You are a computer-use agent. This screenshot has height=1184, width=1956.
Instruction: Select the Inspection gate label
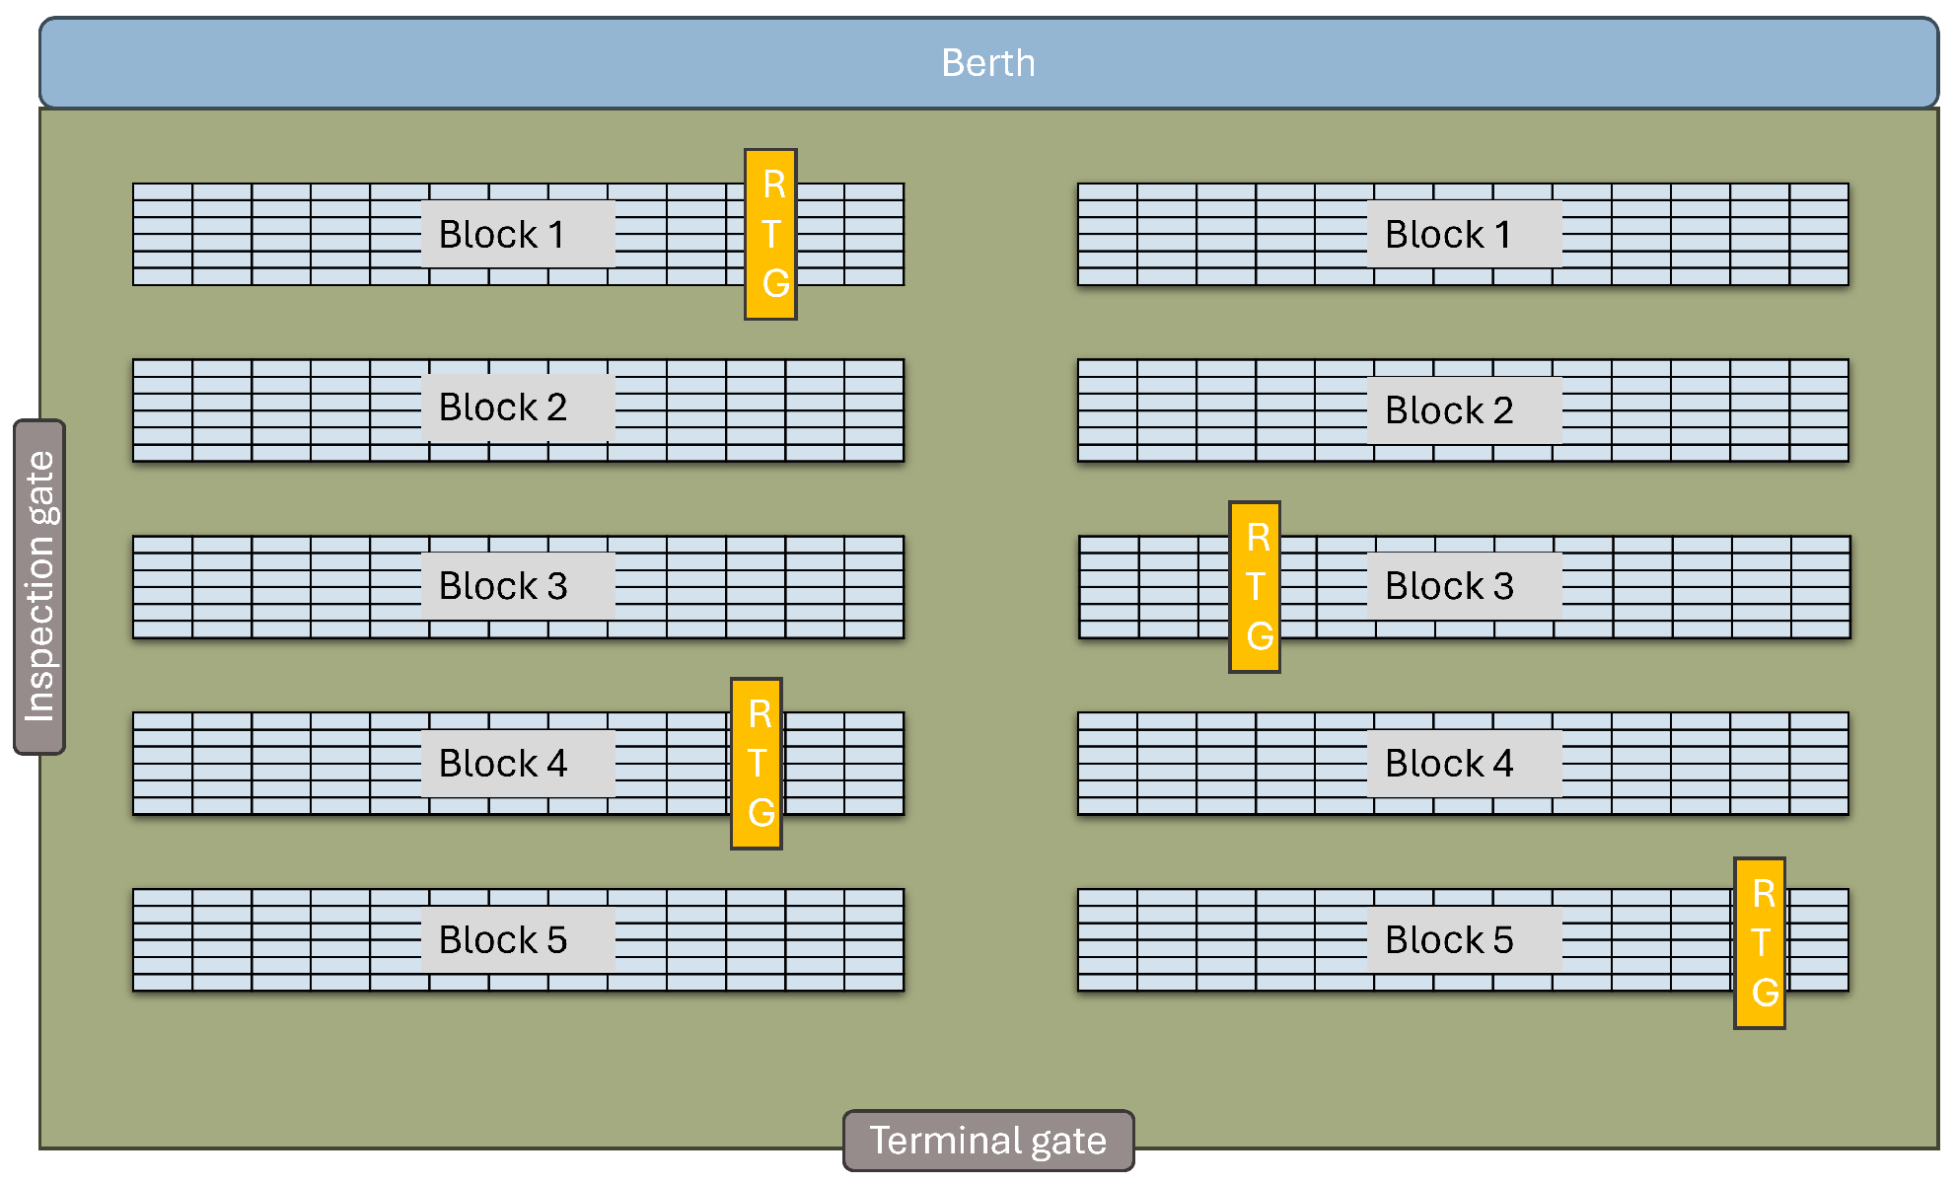tap(39, 587)
